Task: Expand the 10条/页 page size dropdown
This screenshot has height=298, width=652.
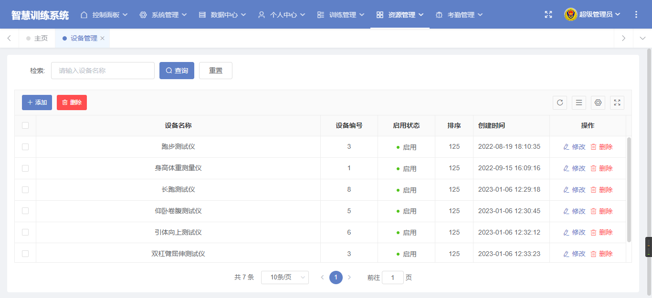Action: coord(284,277)
